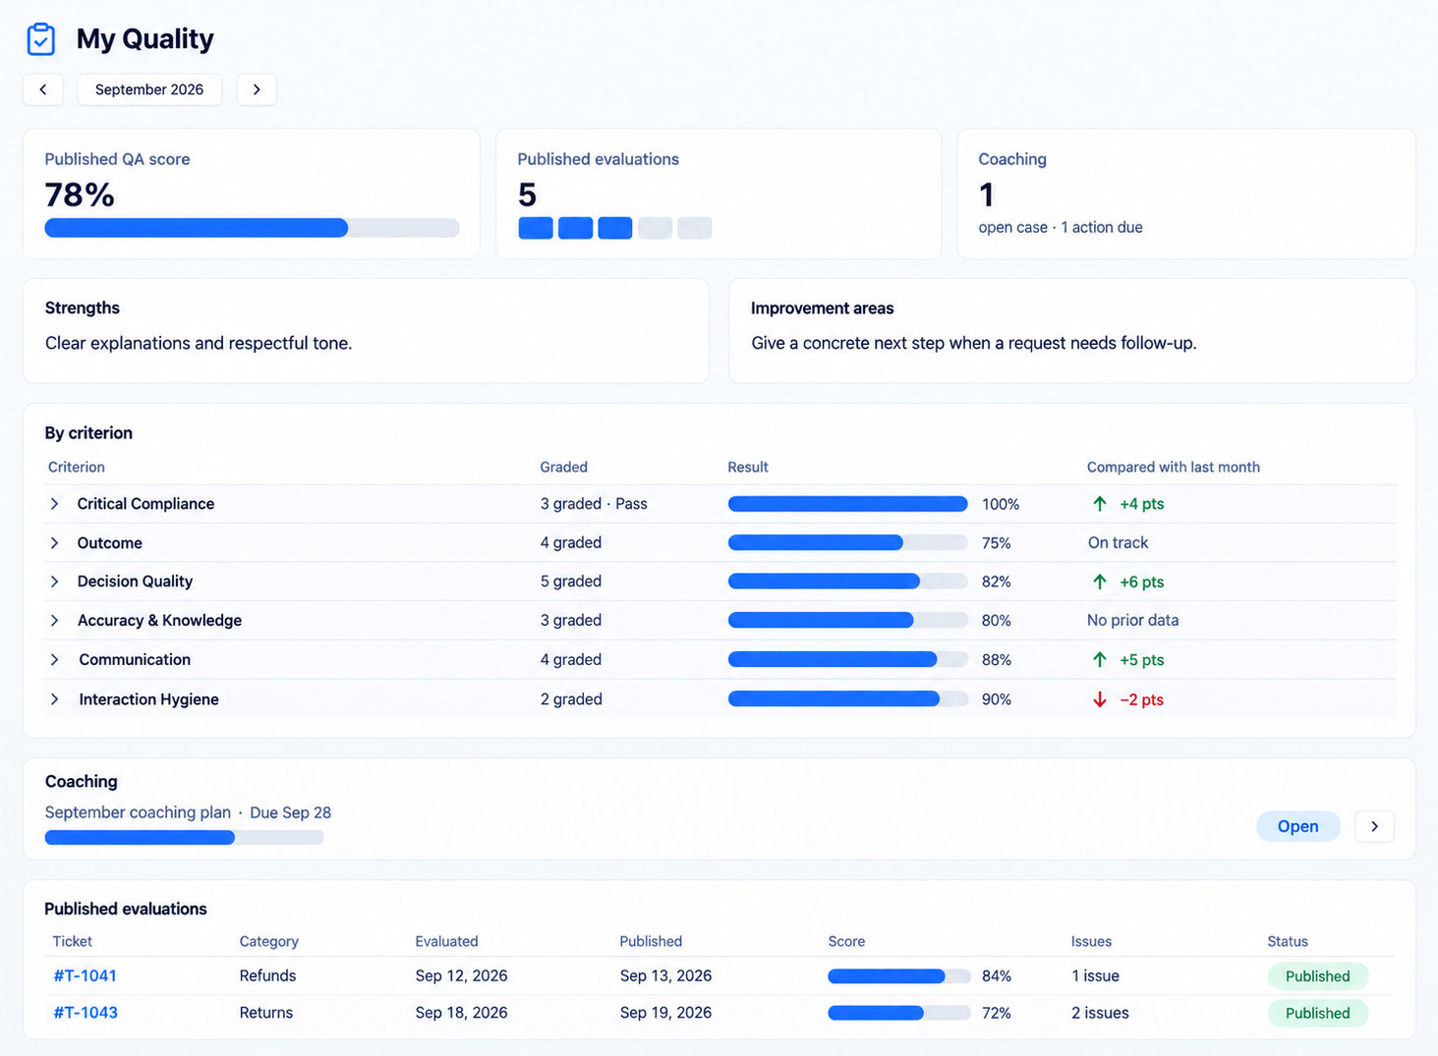
Task: Expand the Communication criterion row
Action: [55, 660]
